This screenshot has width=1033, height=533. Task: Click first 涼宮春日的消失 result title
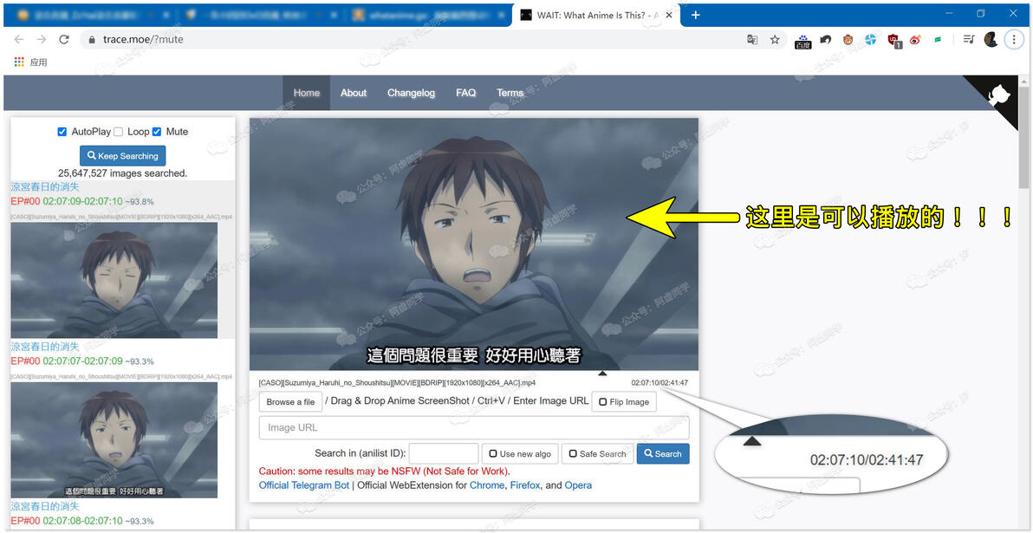point(45,187)
